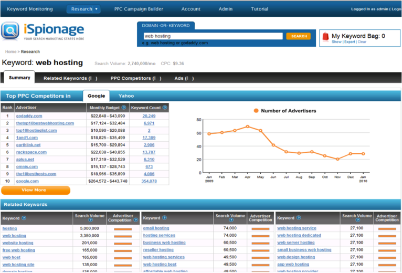Open the Admin menu item

pos(226,9)
